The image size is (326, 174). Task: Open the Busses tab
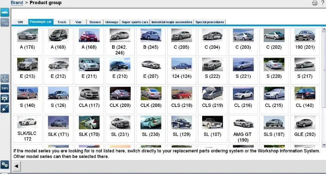click(95, 22)
